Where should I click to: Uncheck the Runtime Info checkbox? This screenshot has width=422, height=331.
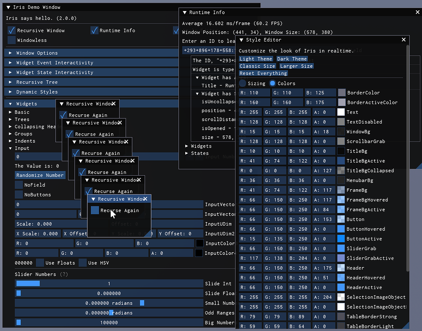tap(94, 30)
